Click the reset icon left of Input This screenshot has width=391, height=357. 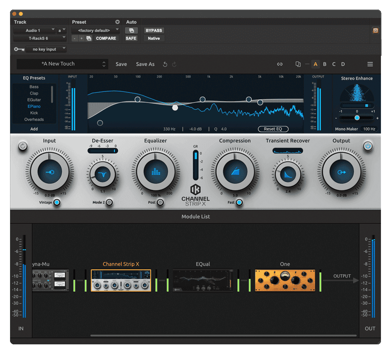click(23, 146)
